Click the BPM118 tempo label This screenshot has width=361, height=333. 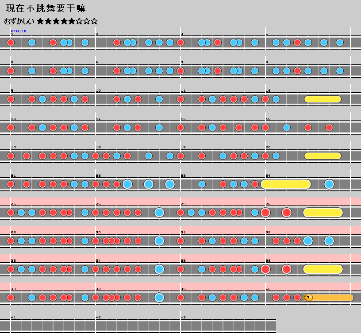(19, 31)
